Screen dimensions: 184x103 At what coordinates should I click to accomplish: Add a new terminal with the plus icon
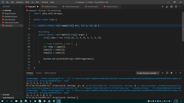point(162,73)
